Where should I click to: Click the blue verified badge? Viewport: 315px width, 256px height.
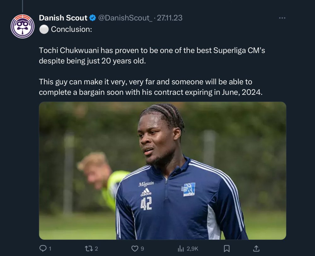click(x=92, y=18)
